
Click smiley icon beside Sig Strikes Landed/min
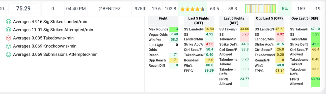8,22
